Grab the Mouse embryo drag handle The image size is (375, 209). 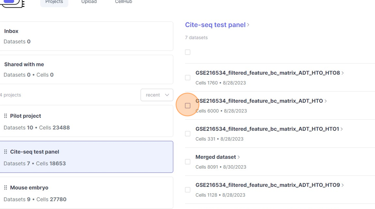coord(5,188)
